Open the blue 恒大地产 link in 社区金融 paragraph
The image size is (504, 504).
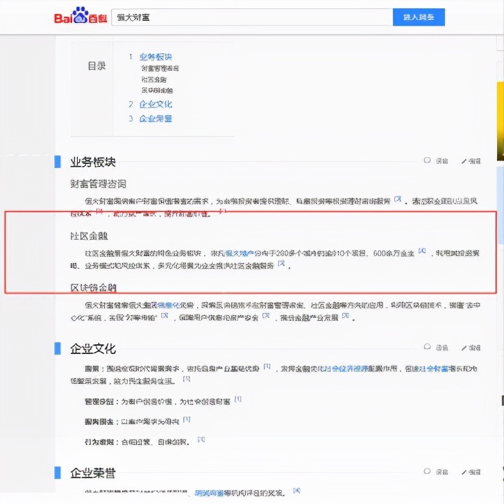(240, 253)
